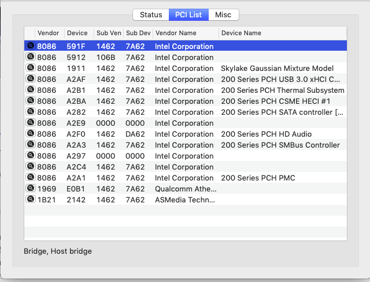
Task: Click sub vendor 106B in the 5912 row
Action: (x=106, y=58)
